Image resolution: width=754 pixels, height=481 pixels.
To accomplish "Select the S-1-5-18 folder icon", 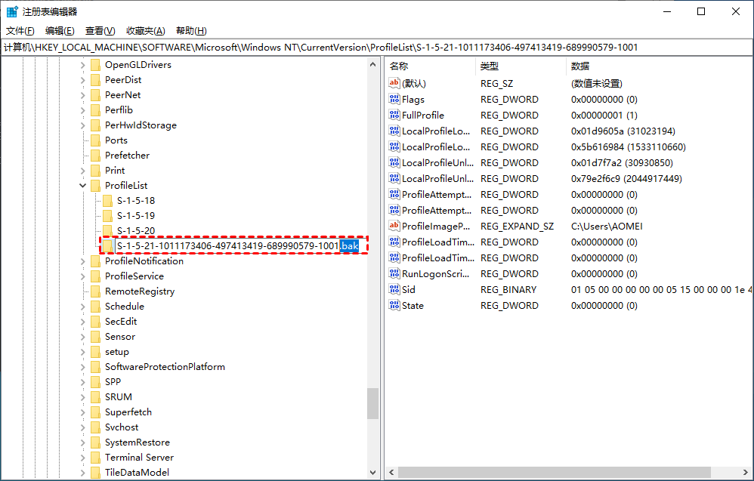I will click(108, 201).
